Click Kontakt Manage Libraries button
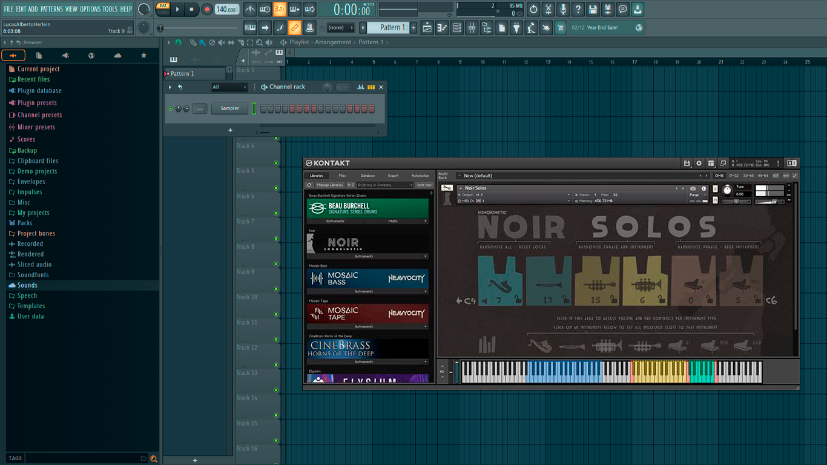827x465 pixels. [330, 185]
